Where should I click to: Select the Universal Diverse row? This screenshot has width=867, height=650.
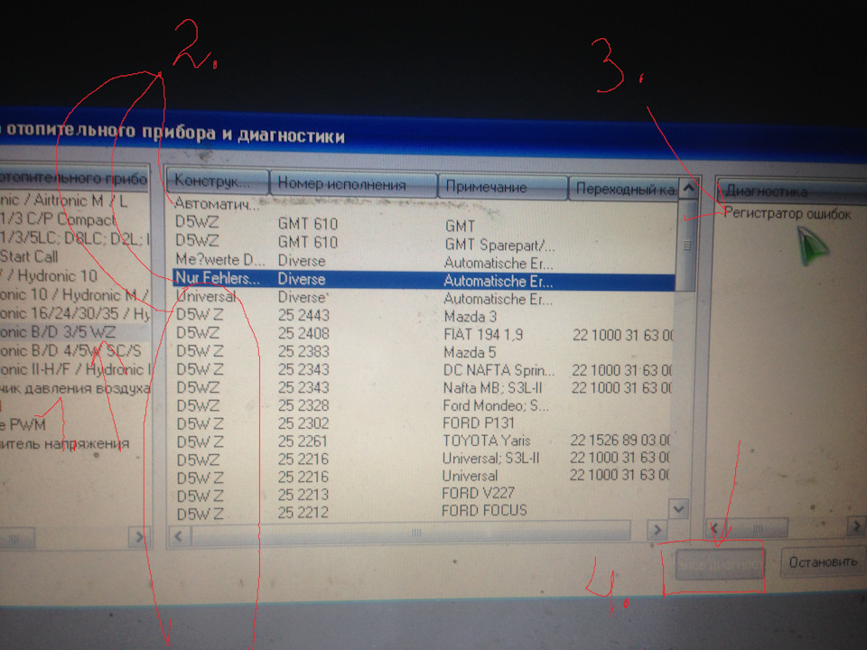[423, 297]
